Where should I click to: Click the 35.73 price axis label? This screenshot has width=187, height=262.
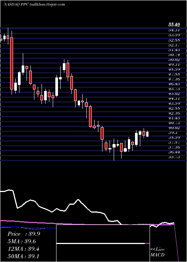[174, 157]
